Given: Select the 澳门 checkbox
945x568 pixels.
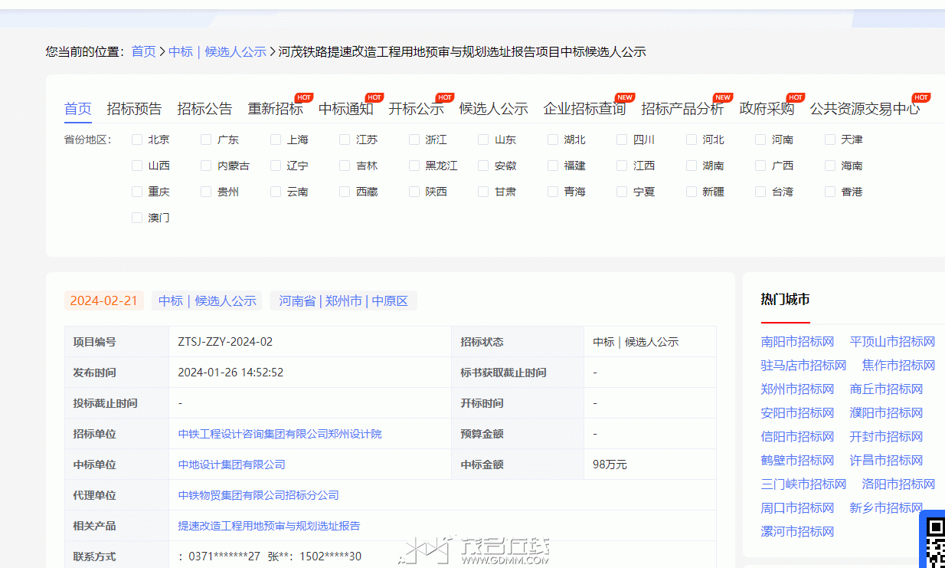Looking at the screenshot, I should coord(137,218).
